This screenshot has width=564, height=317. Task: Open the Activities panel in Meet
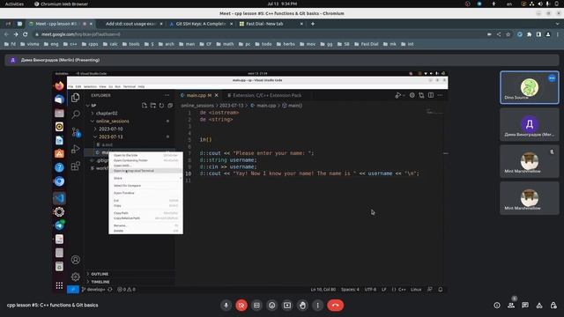click(539, 306)
